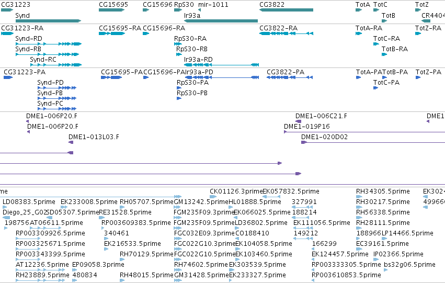445x283 pixels.
Task: Click the TotA-RA transcript label
Action: click(369, 28)
